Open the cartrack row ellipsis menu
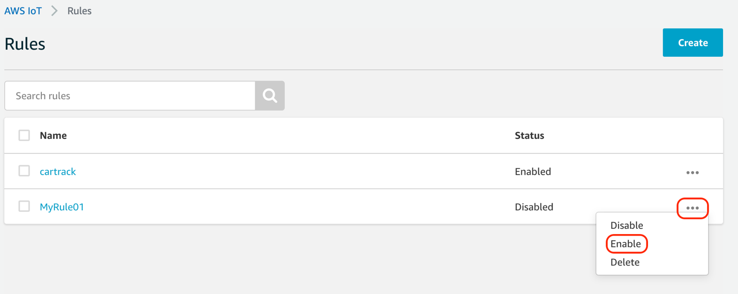Screen dimensions: 738x294 [x=693, y=173]
